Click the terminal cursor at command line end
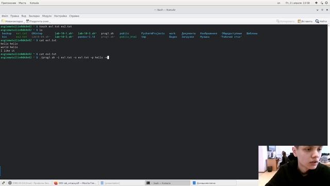Viewport: 330px width, 186px height. tap(108, 57)
